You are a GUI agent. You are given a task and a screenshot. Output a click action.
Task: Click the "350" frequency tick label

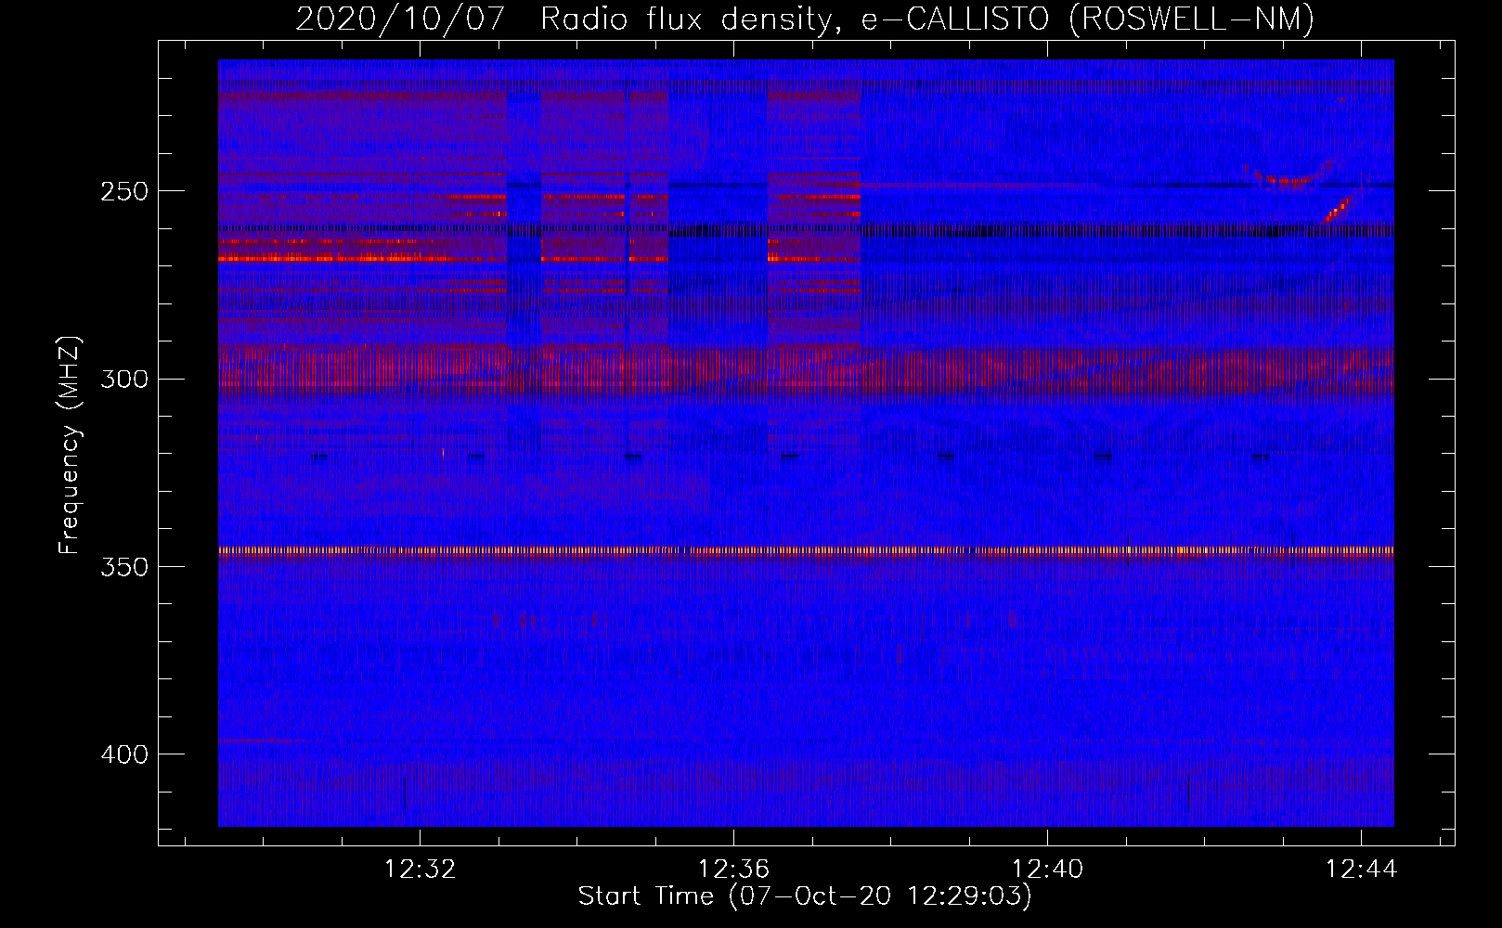click(124, 567)
